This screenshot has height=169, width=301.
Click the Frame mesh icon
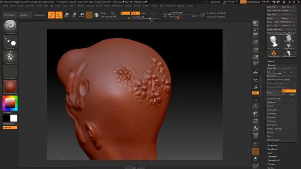(255, 106)
